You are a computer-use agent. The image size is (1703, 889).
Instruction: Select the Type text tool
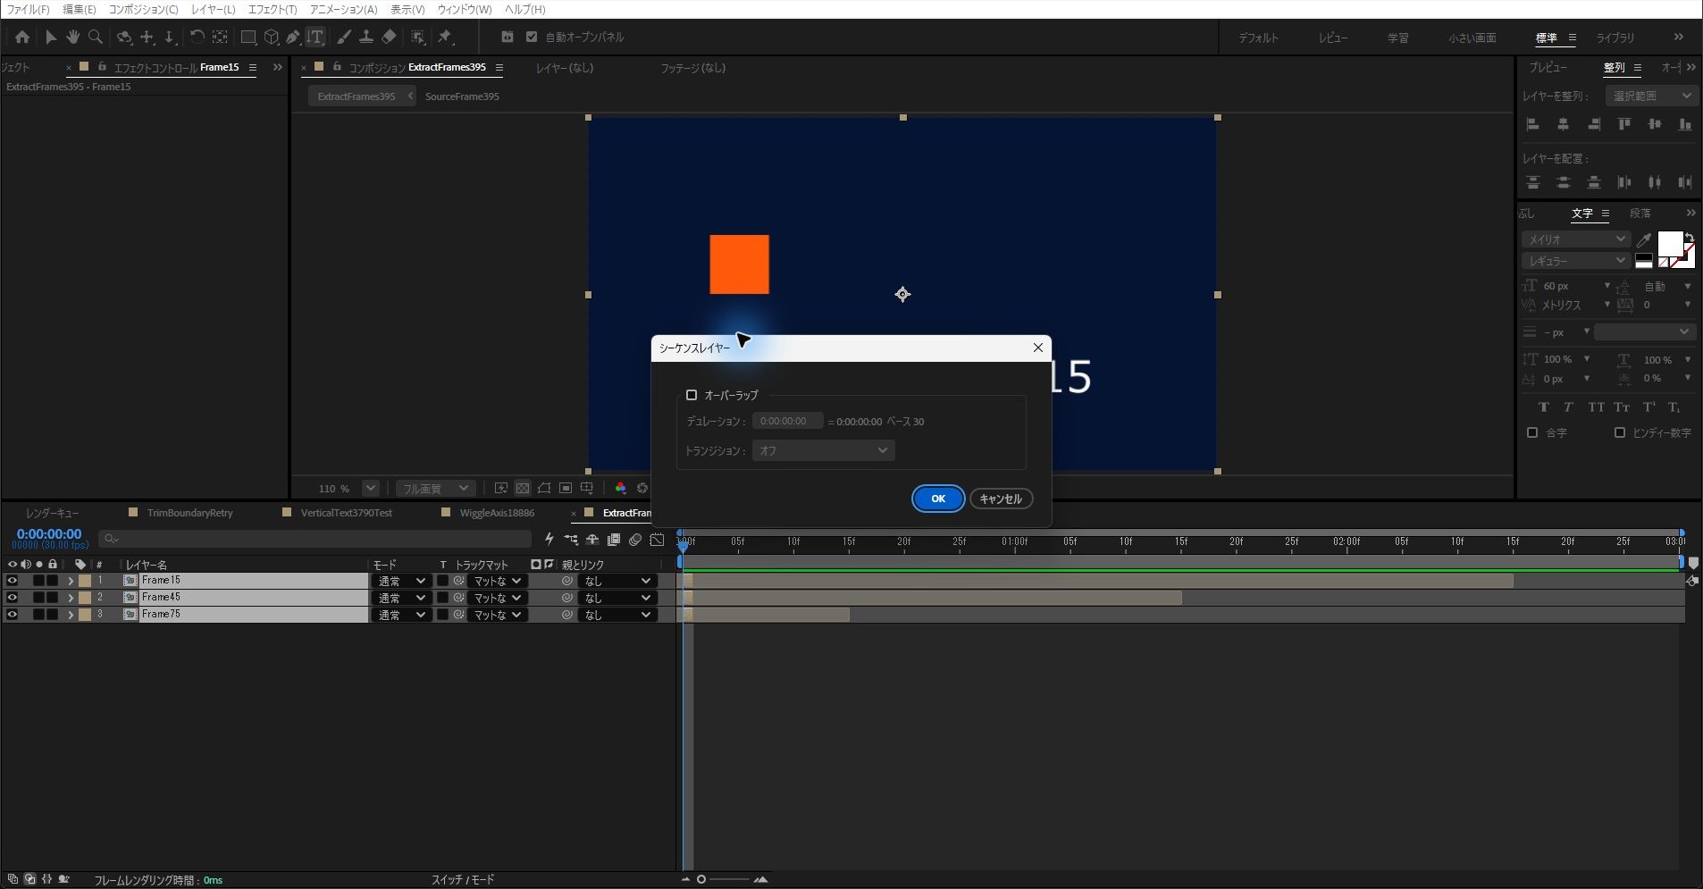[315, 37]
